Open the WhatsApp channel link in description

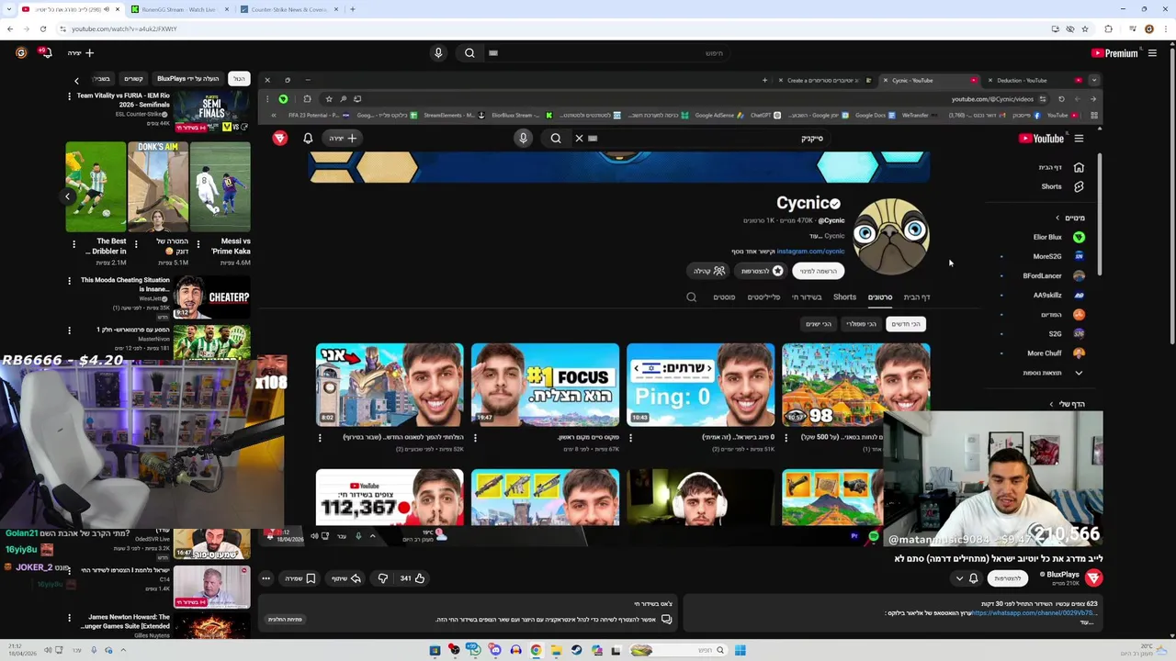tap(1036, 612)
